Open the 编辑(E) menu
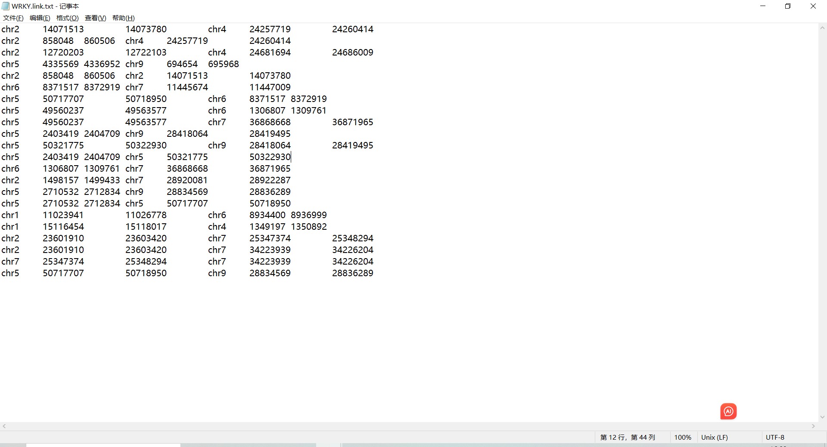 [40, 18]
